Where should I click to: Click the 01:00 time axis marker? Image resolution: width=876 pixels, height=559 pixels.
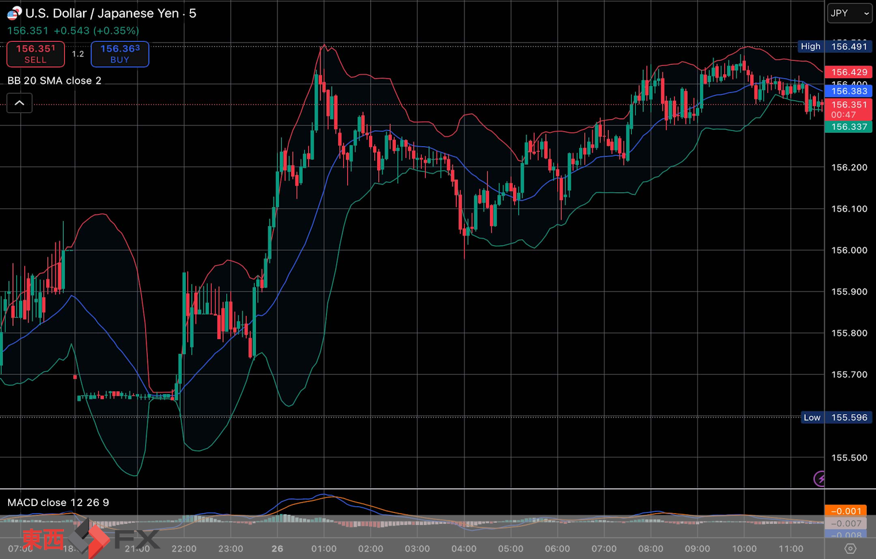click(x=323, y=549)
